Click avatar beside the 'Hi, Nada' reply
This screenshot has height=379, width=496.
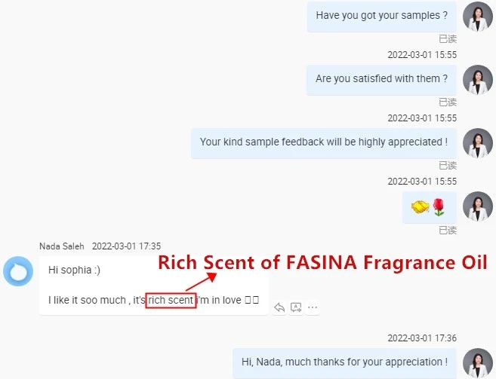477,363
